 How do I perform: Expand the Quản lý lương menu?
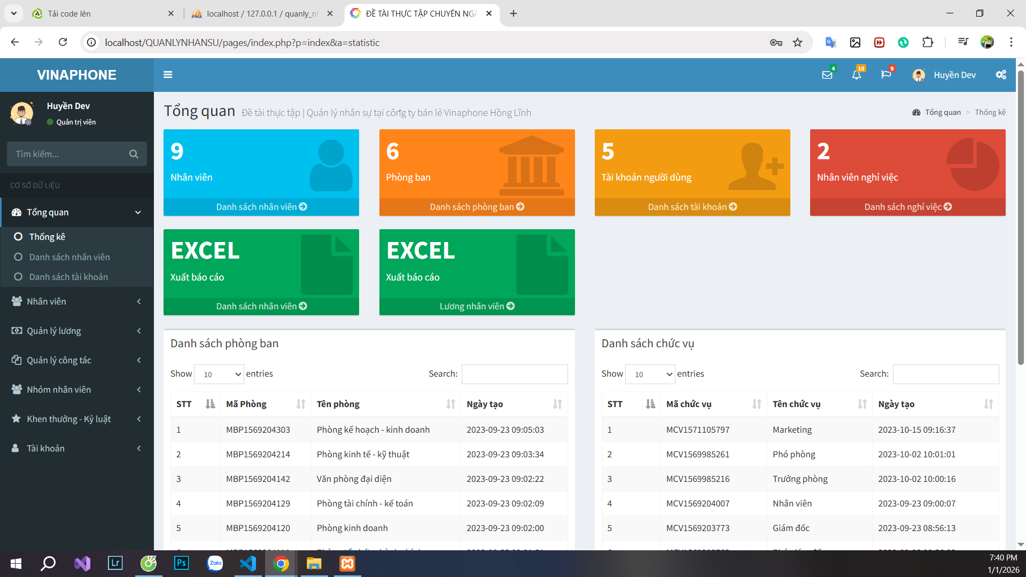pyautogui.click(x=77, y=331)
